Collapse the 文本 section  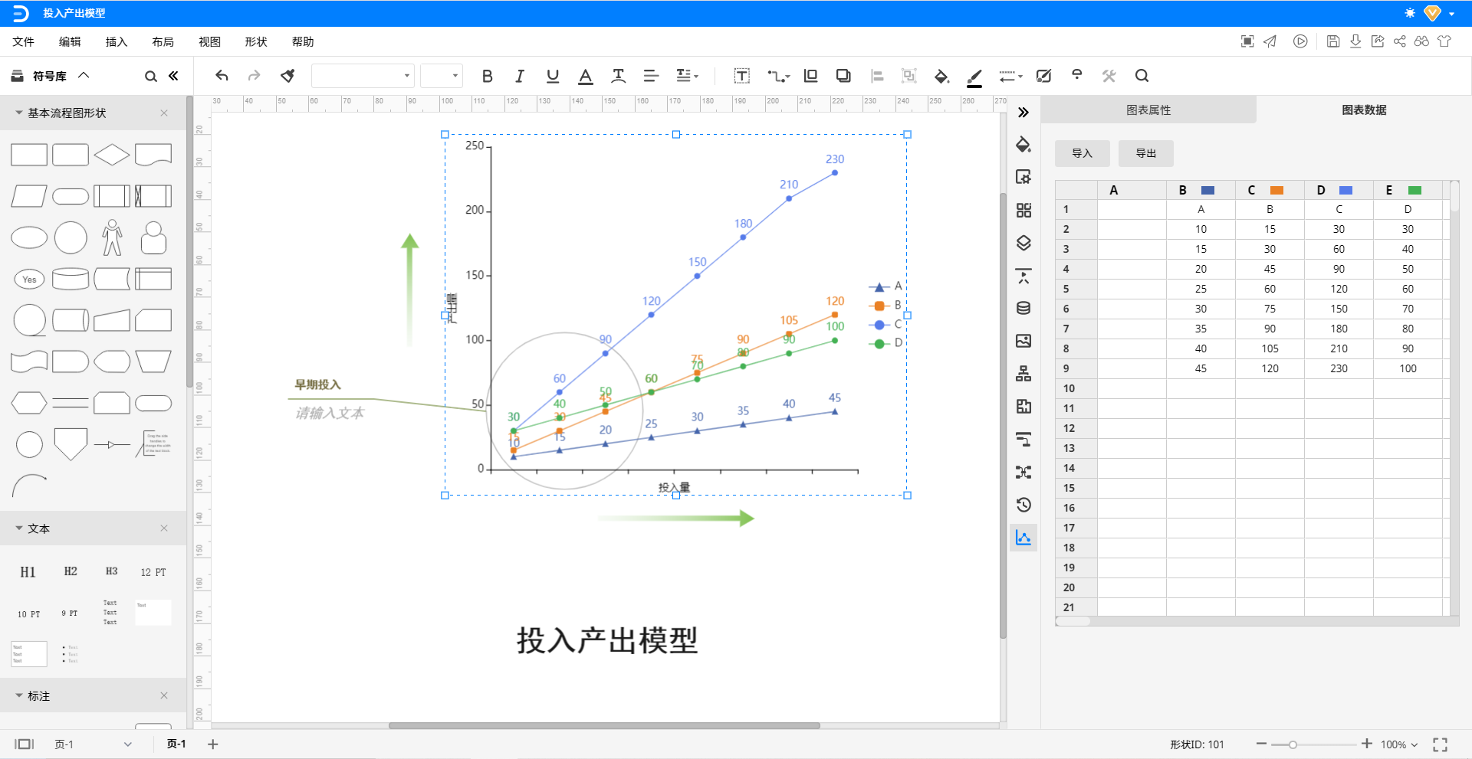(x=18, y=528)
